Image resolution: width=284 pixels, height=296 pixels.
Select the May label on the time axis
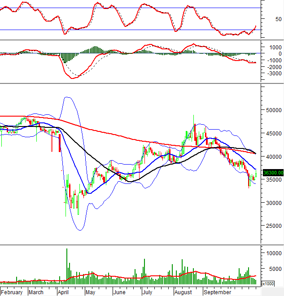pos(91,292)
